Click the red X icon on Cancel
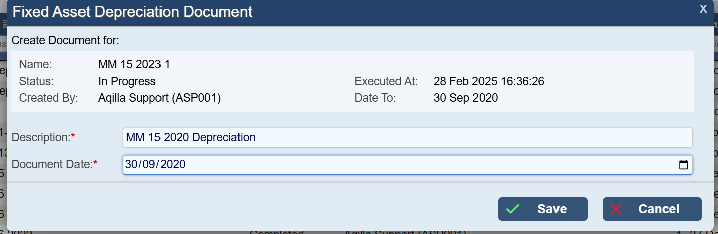The width and height of the screenshot is (718, 234). pos(616,209)
